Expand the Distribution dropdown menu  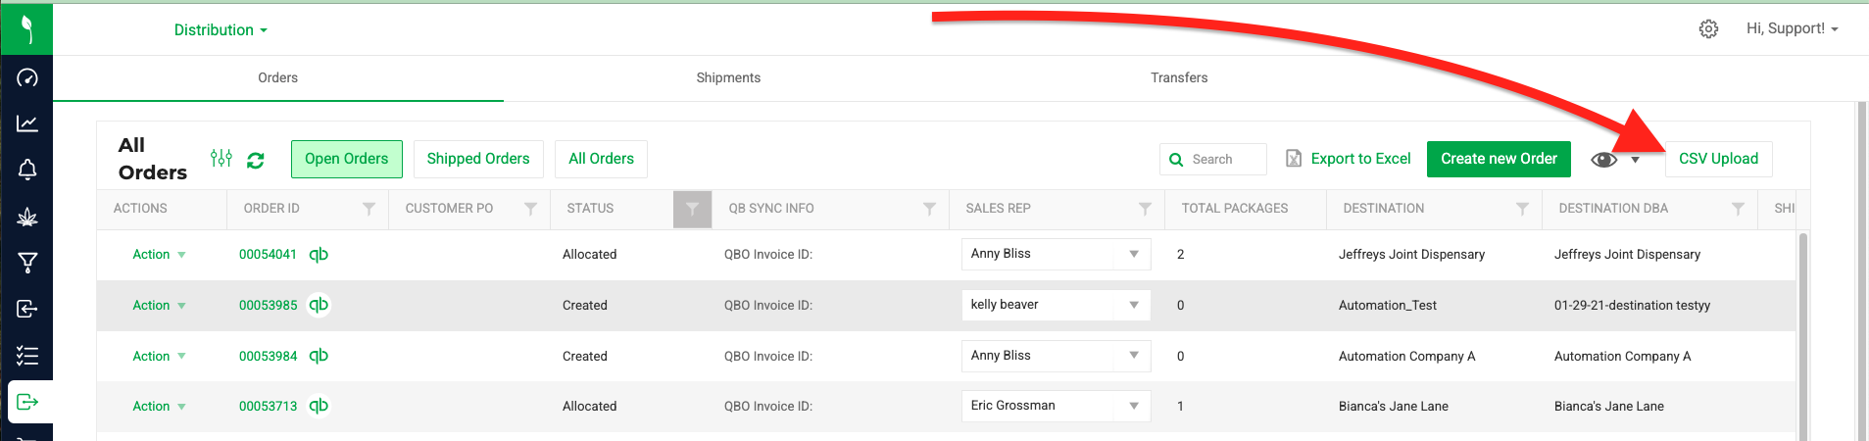[221, 30]
